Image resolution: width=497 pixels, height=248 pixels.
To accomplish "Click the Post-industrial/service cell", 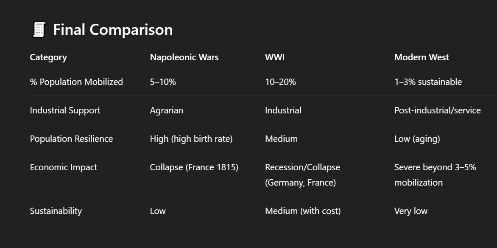I will [x=437, y=110].
